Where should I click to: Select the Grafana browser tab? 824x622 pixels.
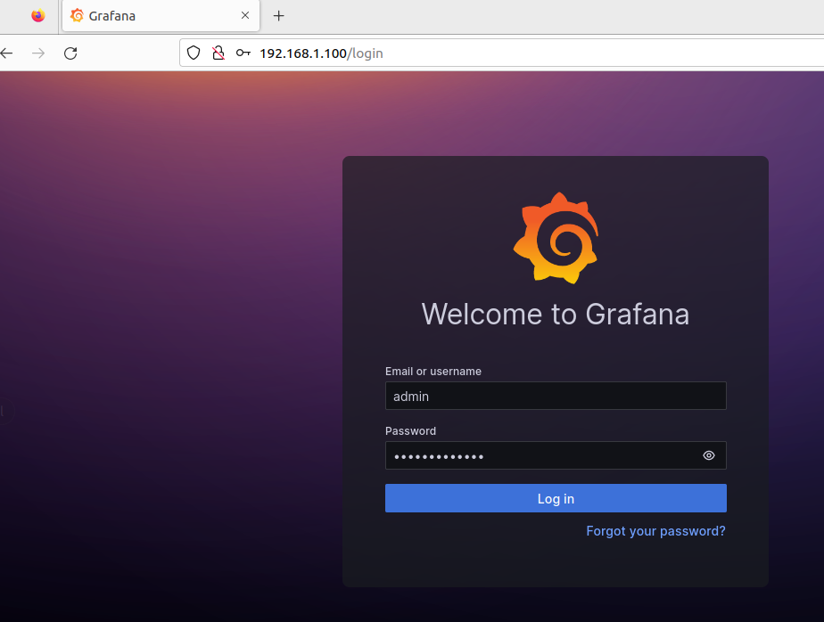pos(152,16)
